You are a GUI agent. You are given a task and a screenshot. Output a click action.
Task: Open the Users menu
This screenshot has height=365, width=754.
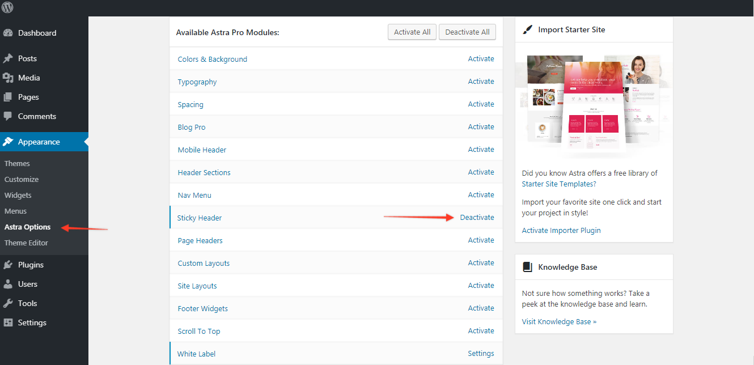pyautogui.click(x=44, y=284)
